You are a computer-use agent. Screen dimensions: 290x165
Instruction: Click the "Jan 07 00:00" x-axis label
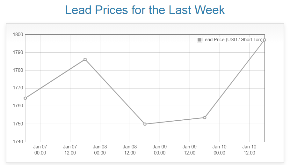tap(40, 150)
